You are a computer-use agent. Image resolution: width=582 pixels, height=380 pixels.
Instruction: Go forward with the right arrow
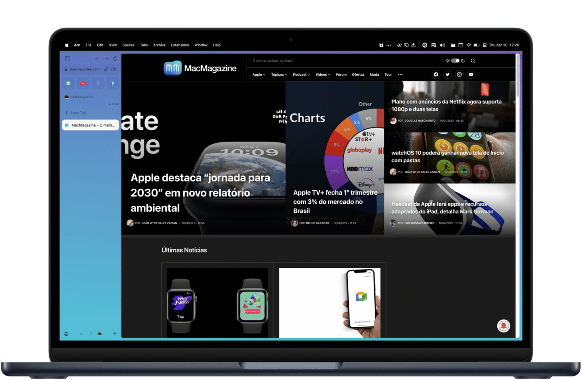pos(106,59)
